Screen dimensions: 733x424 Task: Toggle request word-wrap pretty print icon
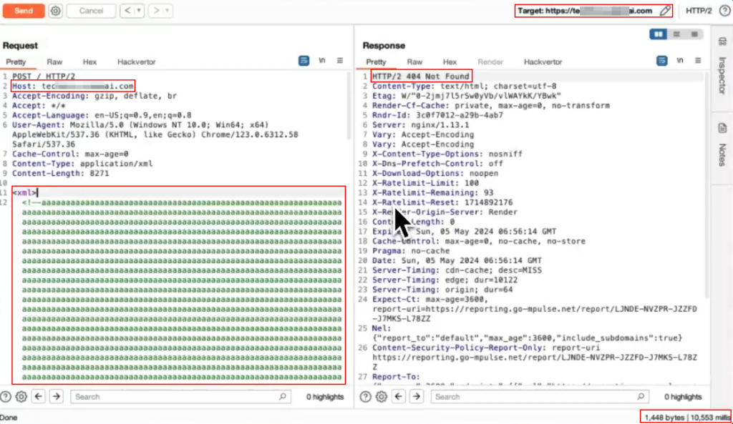click(x=304, y=61)
